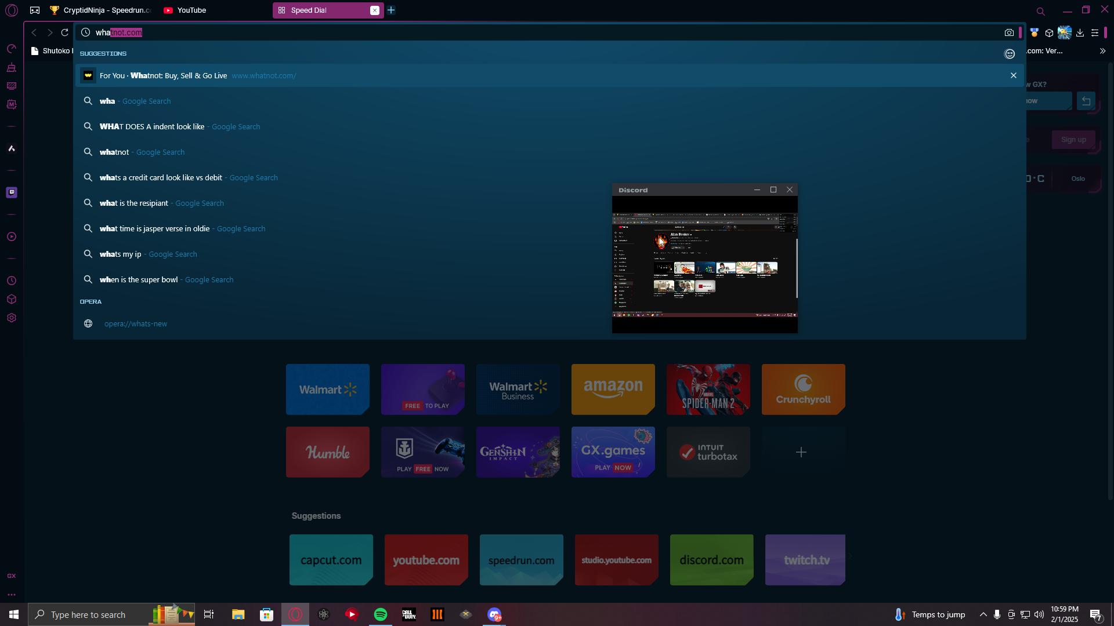Open the sidebar Player icon
This screenshot has height=626, width=1114.
tap(12, 236)
